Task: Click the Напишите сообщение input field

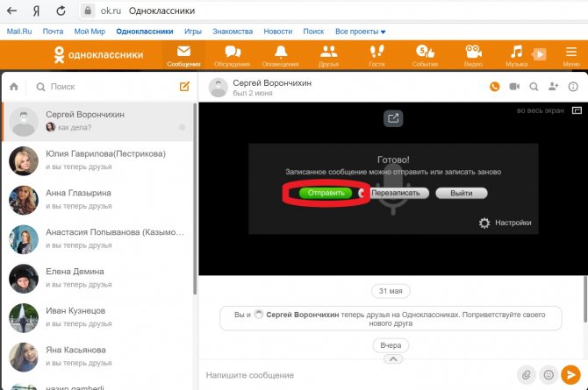Action: (x=358, y=375)
